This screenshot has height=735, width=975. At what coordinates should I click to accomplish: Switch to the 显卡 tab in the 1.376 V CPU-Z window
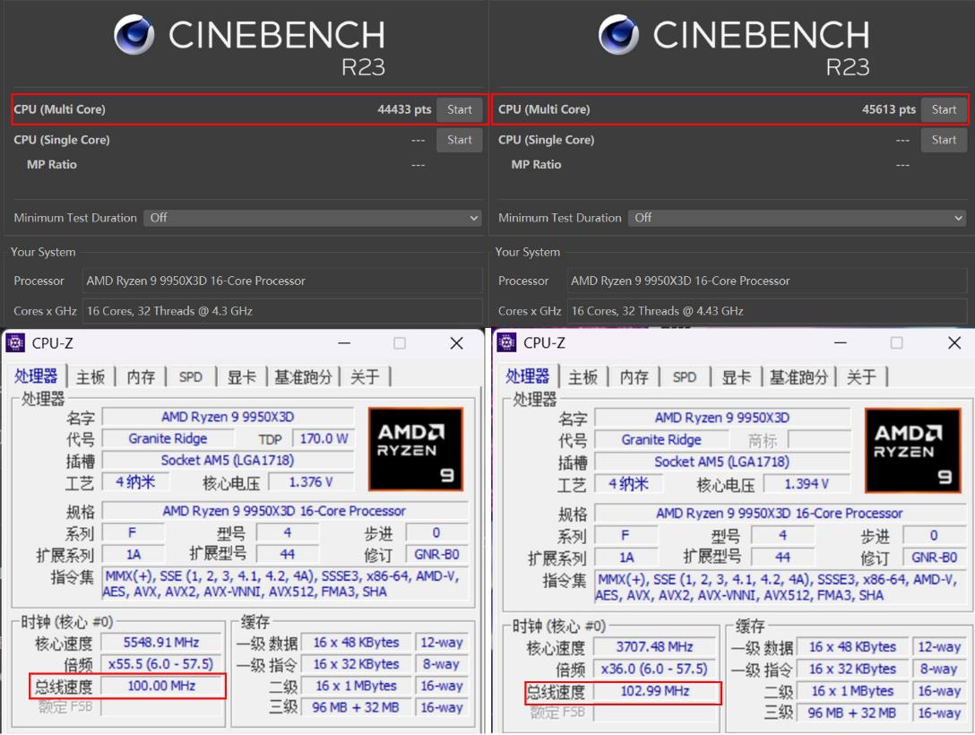(242, 376)
